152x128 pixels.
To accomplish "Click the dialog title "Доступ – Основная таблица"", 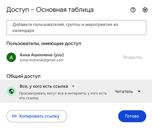I will pyautogui.click(x=50, y=10).
